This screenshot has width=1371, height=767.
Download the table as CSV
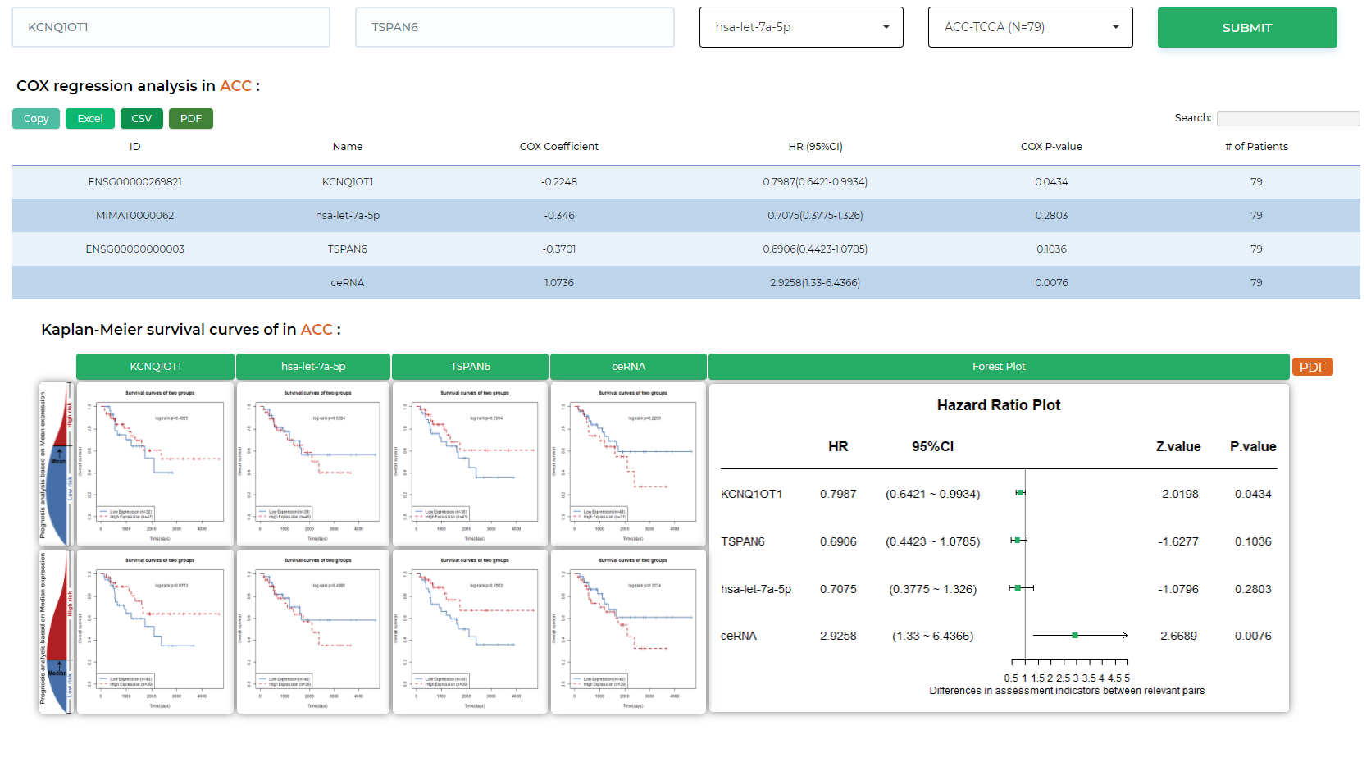(x=142, y=119)
